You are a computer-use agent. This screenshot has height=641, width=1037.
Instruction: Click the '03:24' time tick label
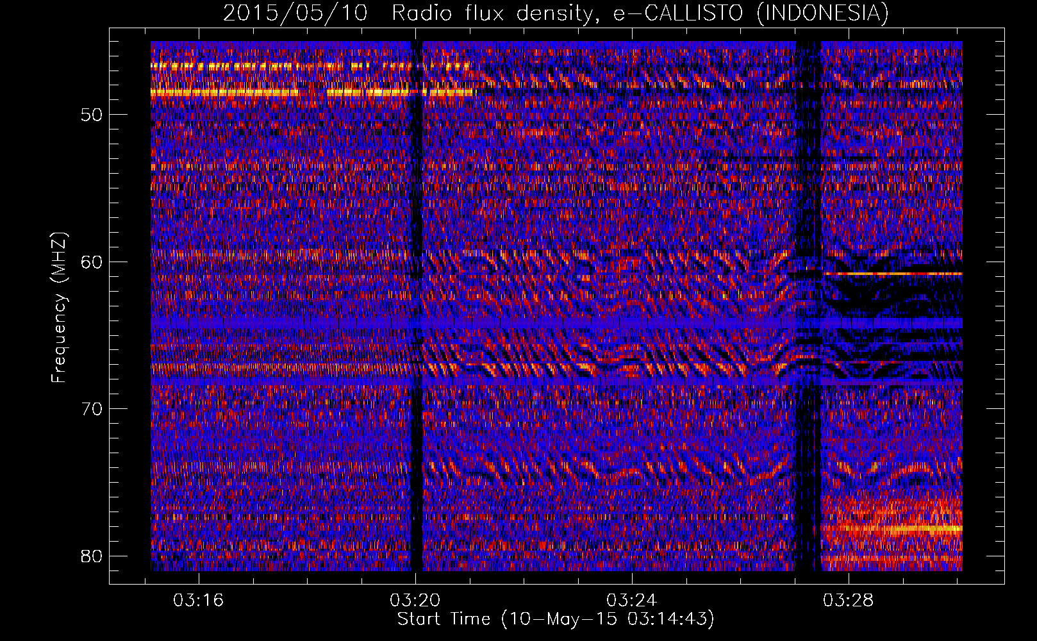[632, 601]
